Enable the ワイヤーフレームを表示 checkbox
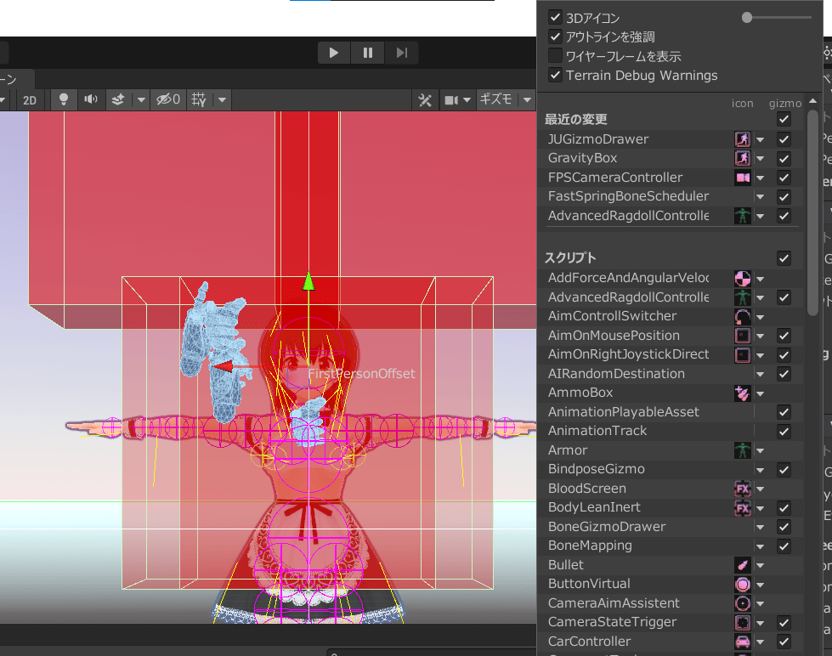The width and height of the screenshot is (832, 656). (x=555, y=56)
